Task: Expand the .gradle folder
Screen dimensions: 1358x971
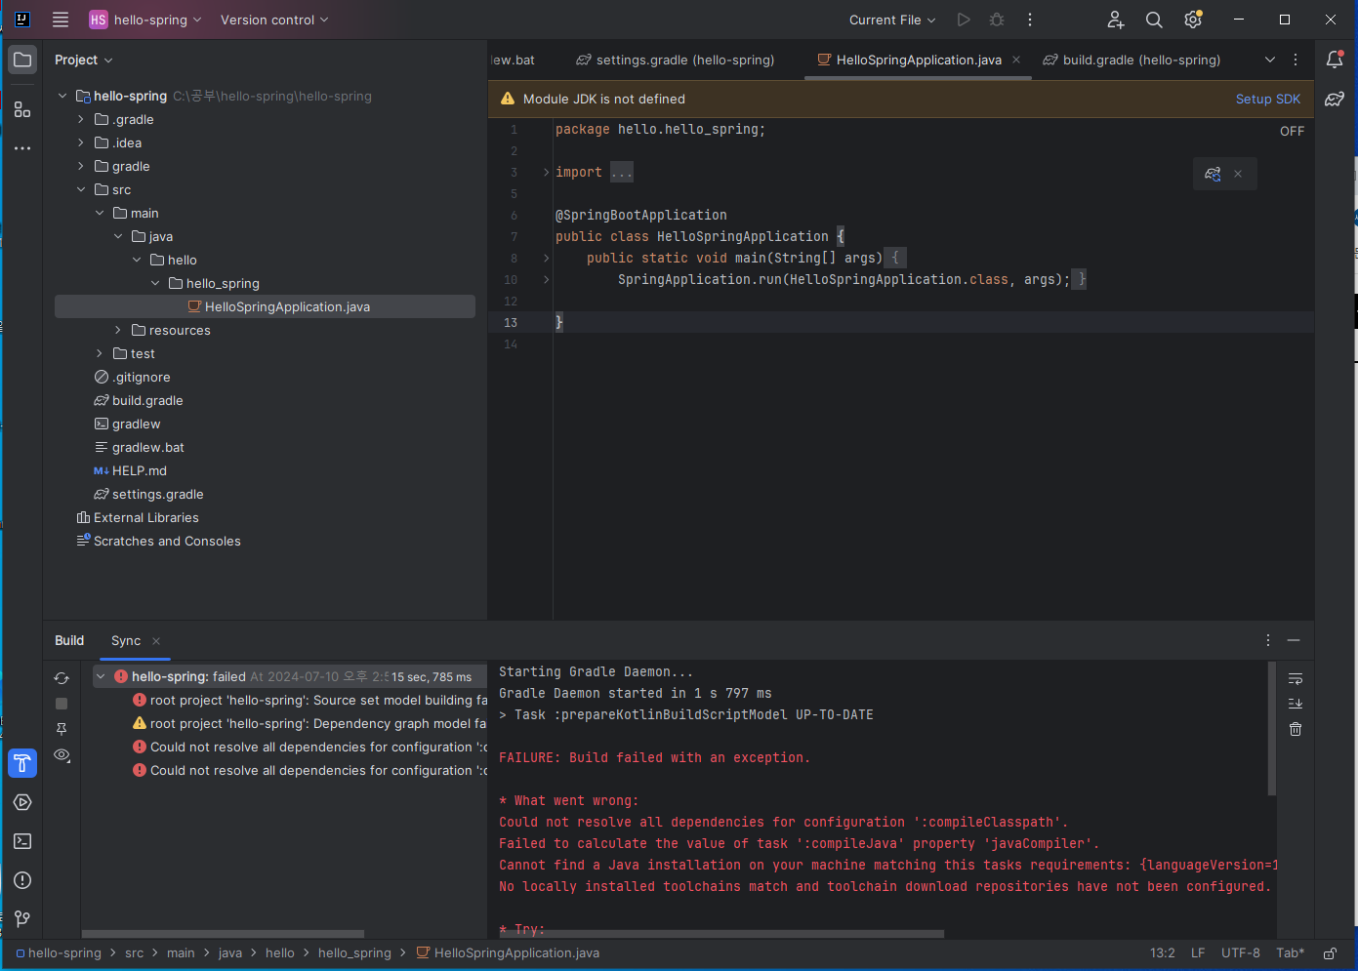Action: click(81, 119)
